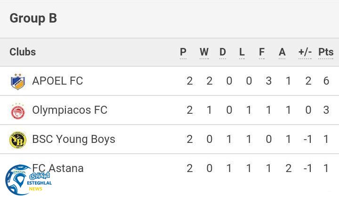The height and width of the screenshot is (204, 339).
Task: Click the Olympiacos FC club crest
Action: [x=18, y=110]
